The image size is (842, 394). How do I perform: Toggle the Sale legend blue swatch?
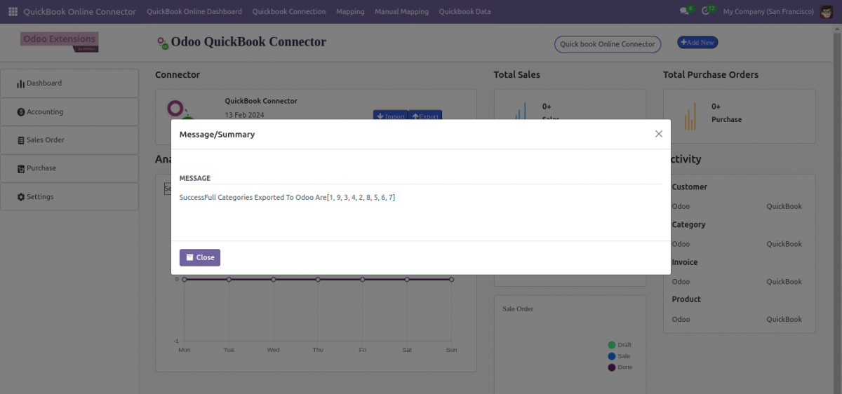click(x=612, y=356)
